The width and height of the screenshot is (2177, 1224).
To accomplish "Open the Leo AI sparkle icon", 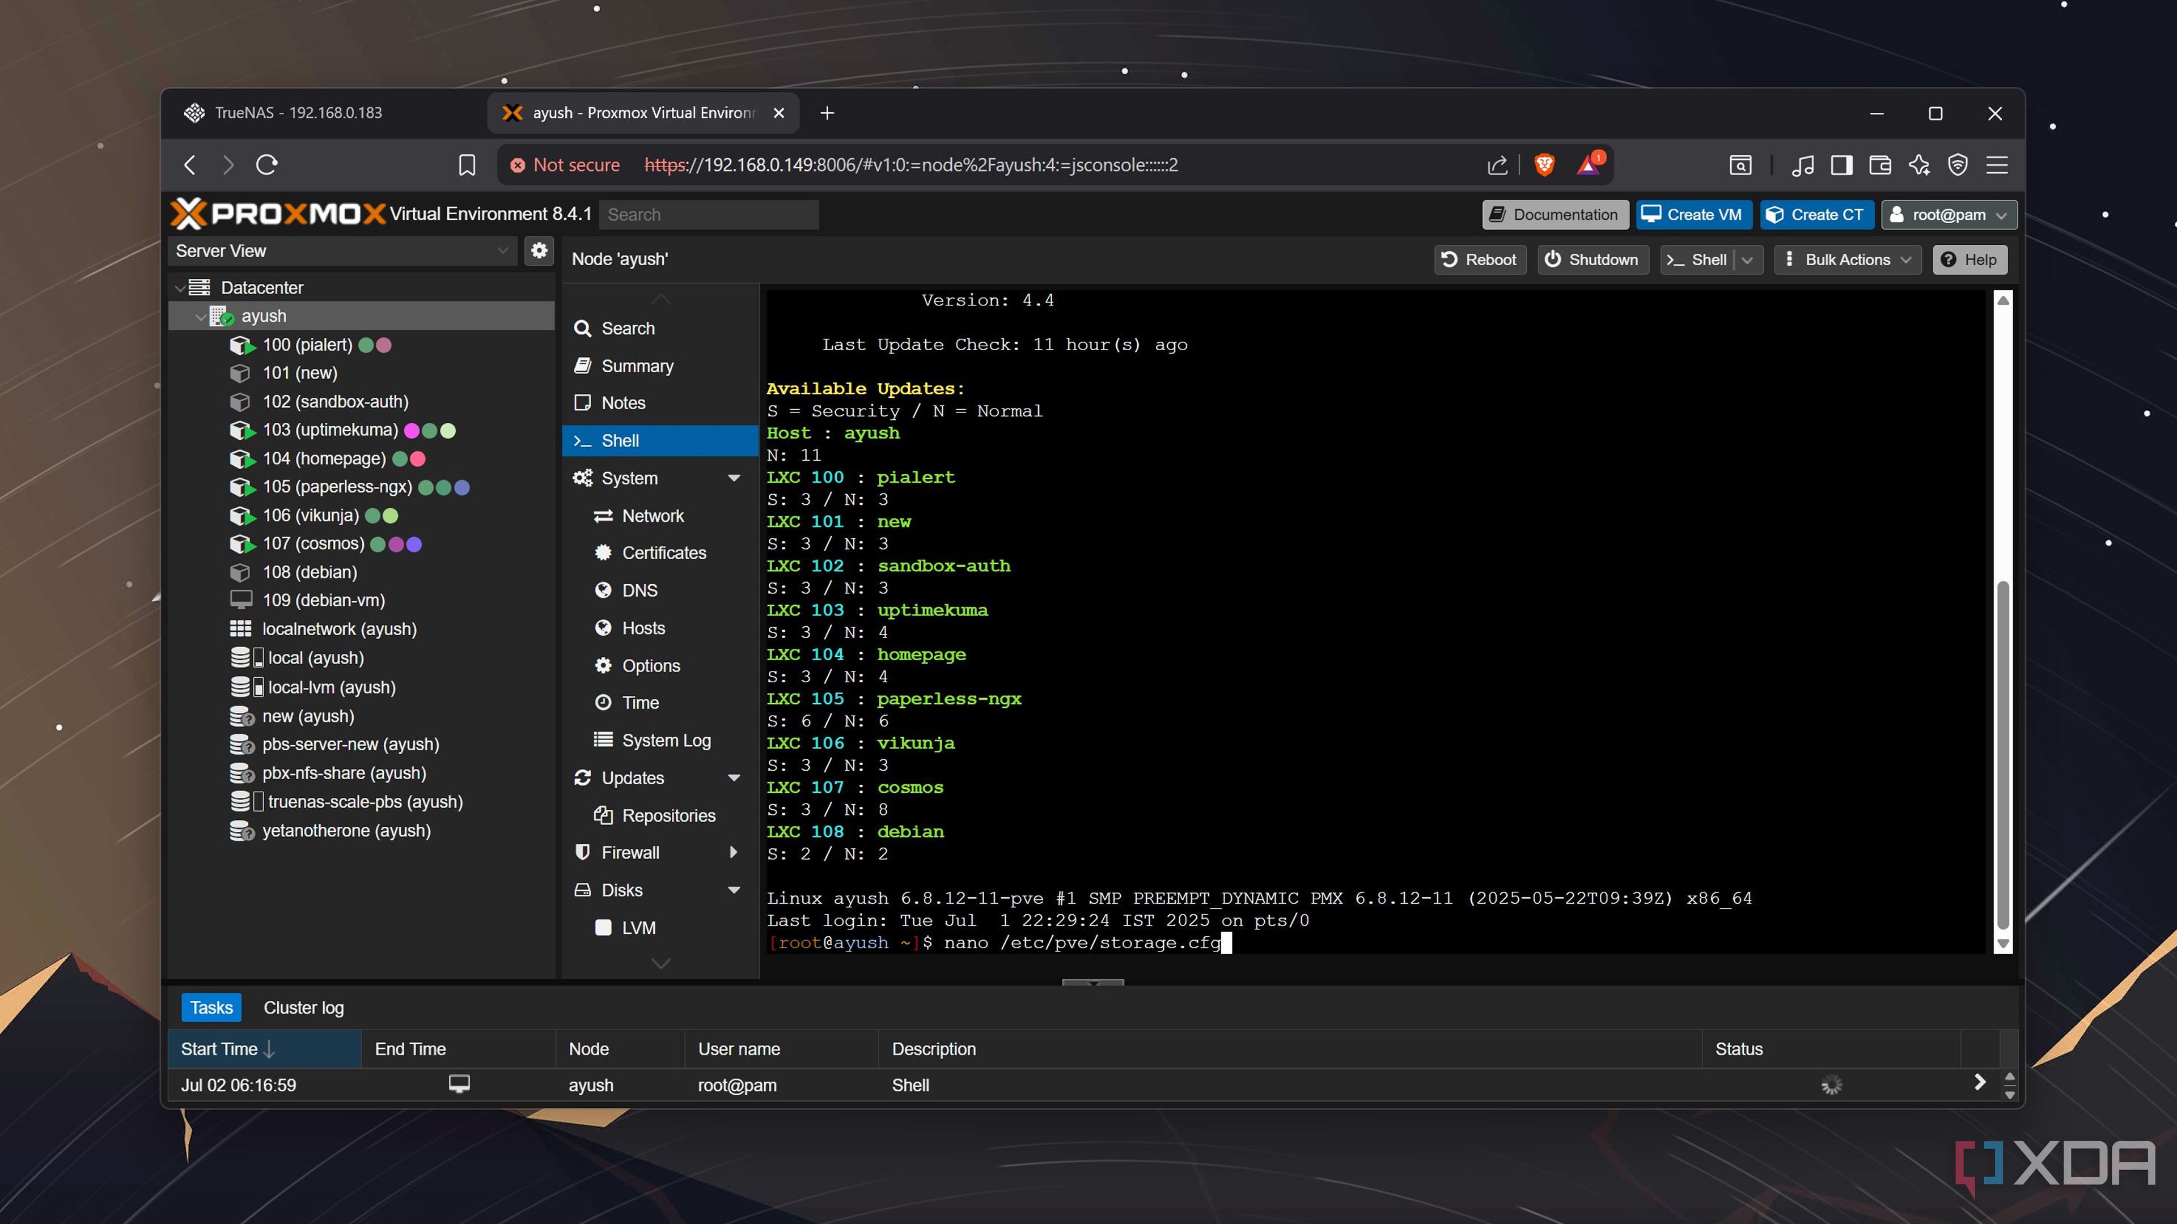I will pos(1919,165).
